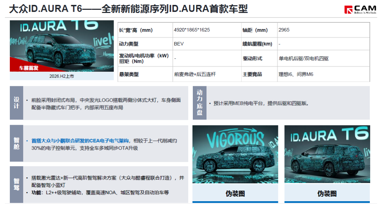Screen dimensions: 380x204
Task: Click the 续航里程(km) label cell
Action: pyautogui.click(x=259, y=44)
